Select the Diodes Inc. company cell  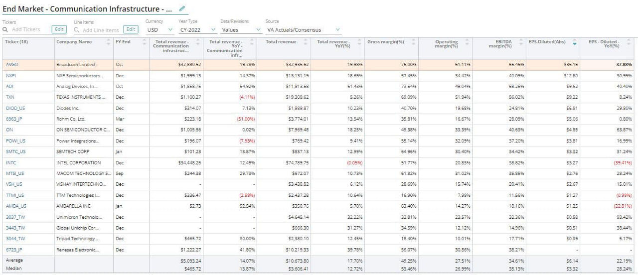pyautogui.click(x=84, y=108)
